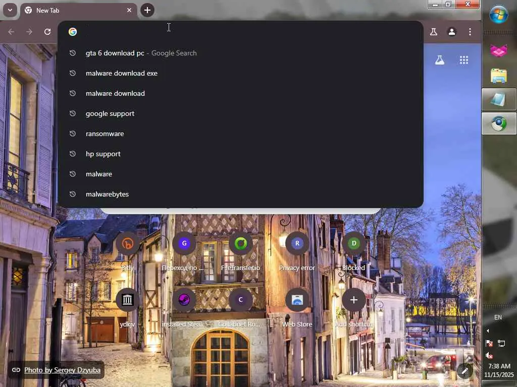Go forward with the forward arrow
517x387 pixels.
coord(29,32)
